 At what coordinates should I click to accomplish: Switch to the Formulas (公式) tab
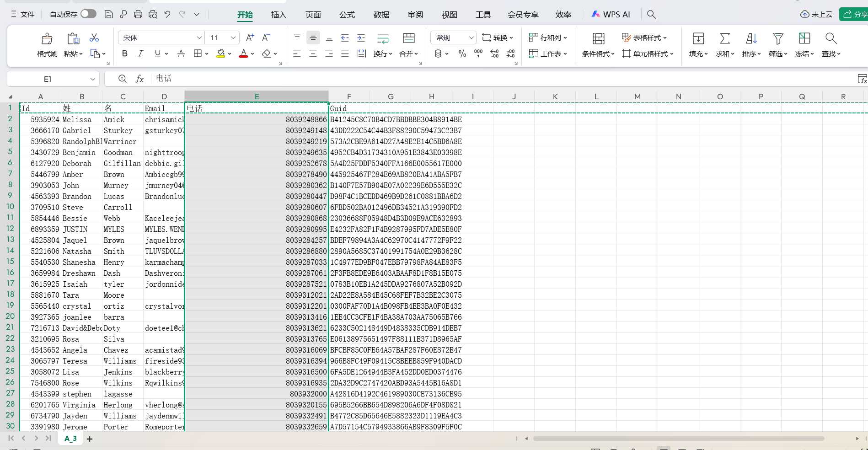[347, 15]
